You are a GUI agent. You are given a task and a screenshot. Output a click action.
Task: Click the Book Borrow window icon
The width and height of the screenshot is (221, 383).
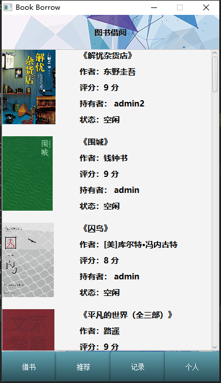coord(7,7)
